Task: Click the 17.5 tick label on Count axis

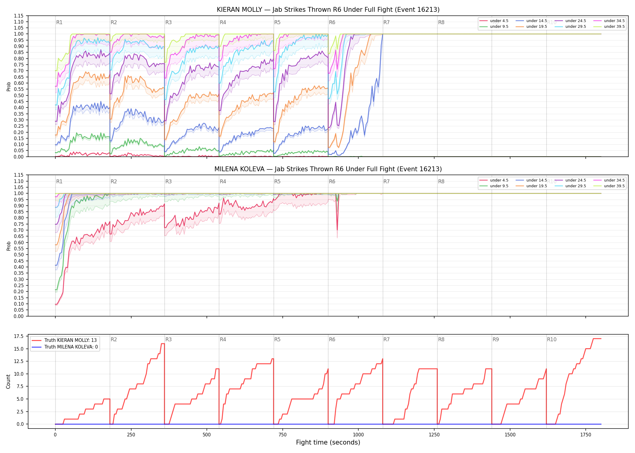Action: point(19,336)
